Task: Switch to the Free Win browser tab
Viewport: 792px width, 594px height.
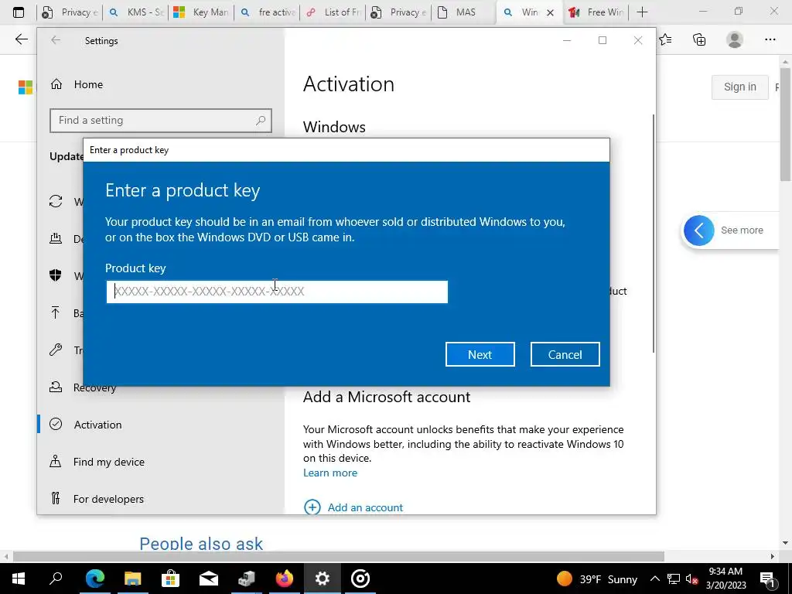Action: click(x=596, y=12)
